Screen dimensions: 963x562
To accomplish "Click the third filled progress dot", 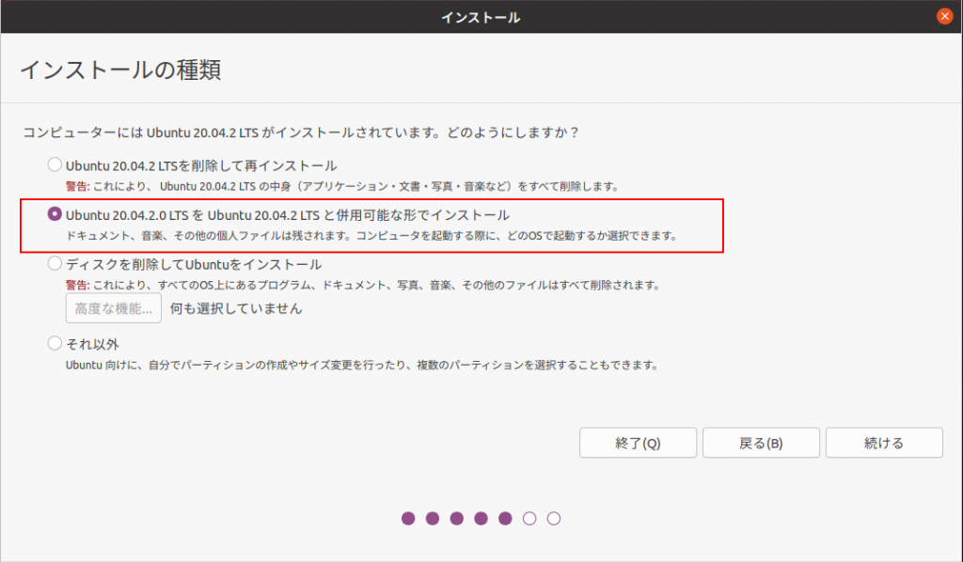I will point(457,518).
